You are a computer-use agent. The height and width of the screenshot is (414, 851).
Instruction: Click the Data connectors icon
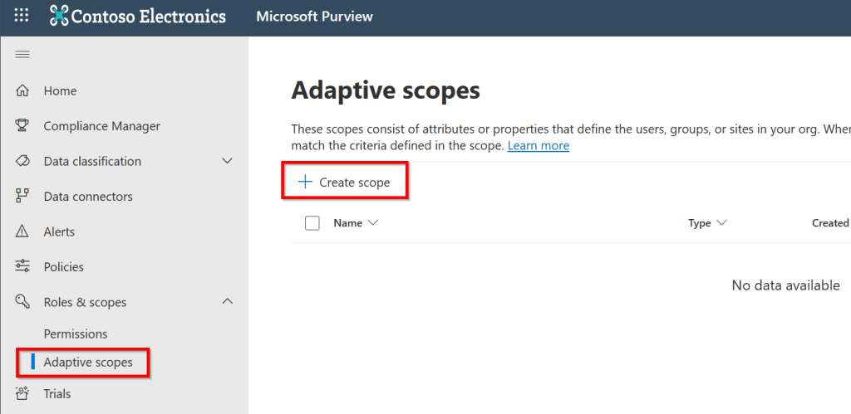coord(22,197)
